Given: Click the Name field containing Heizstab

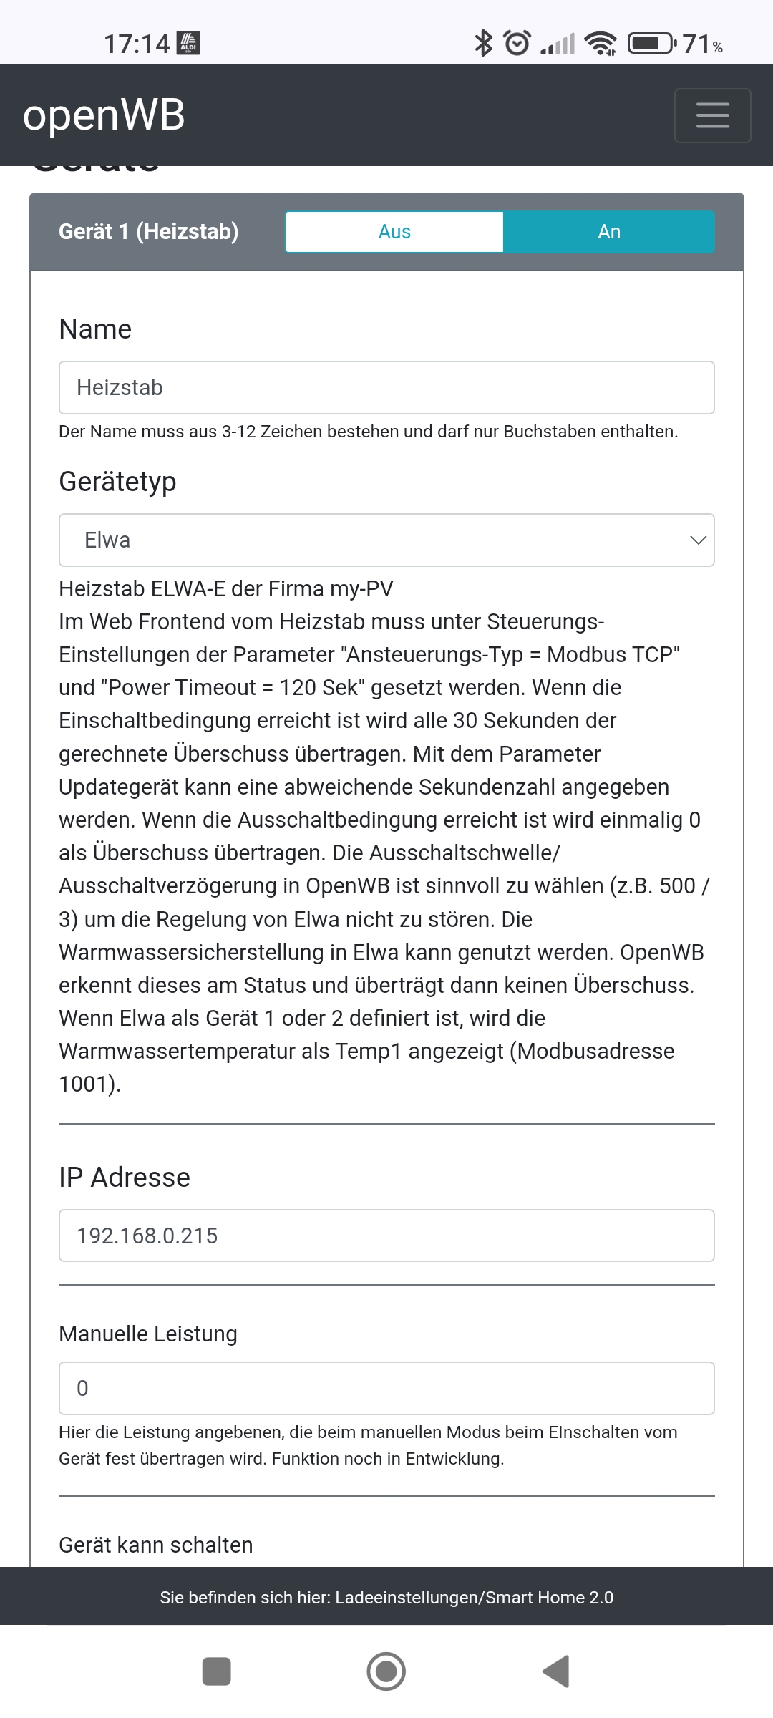Looking at the screenshot, I should click(x=386, y=387).
